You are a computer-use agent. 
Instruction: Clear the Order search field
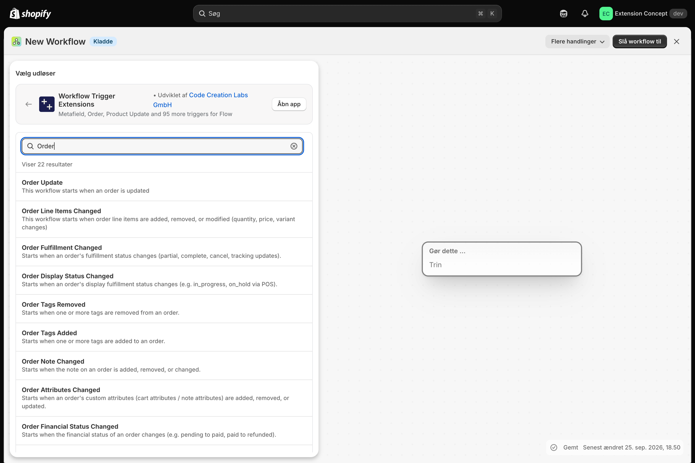[x=294, y=146]
